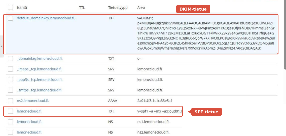286x136 pixels.
Task: Tick the checkbox for the ns2.lemonecloud.fi. NS record
Action: click(x=10, y=132)
